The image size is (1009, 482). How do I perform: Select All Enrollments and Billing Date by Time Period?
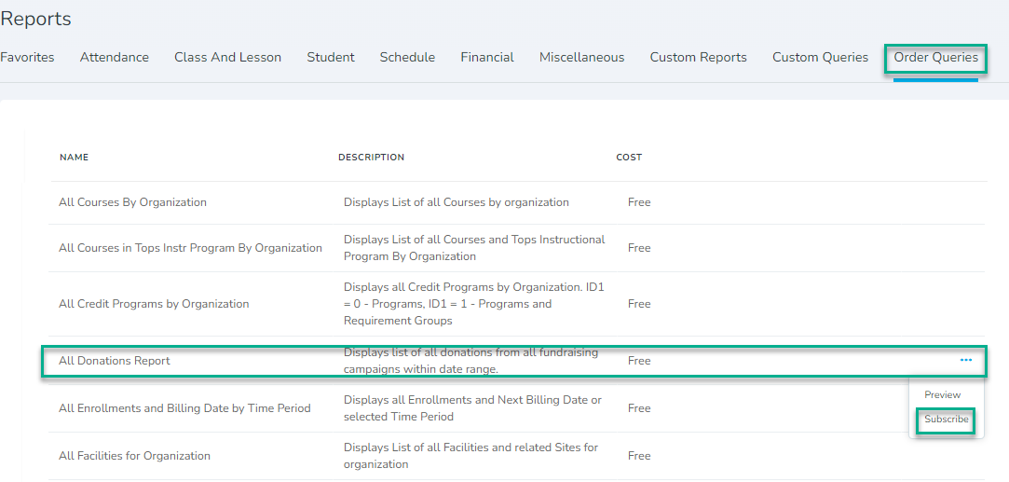point(184,408)
